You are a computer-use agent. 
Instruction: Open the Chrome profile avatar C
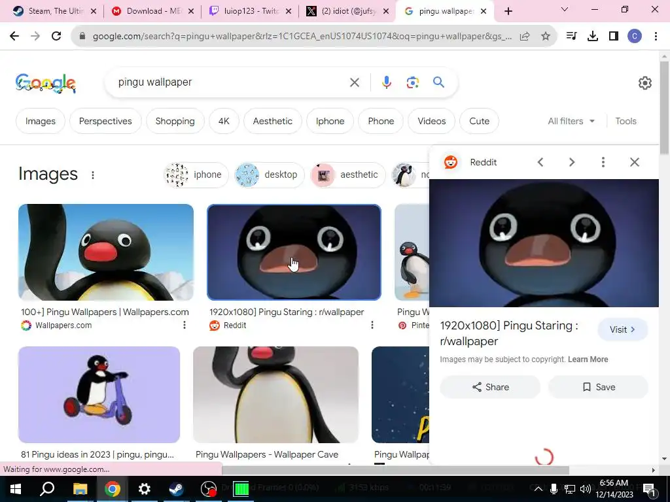point(635,37)
